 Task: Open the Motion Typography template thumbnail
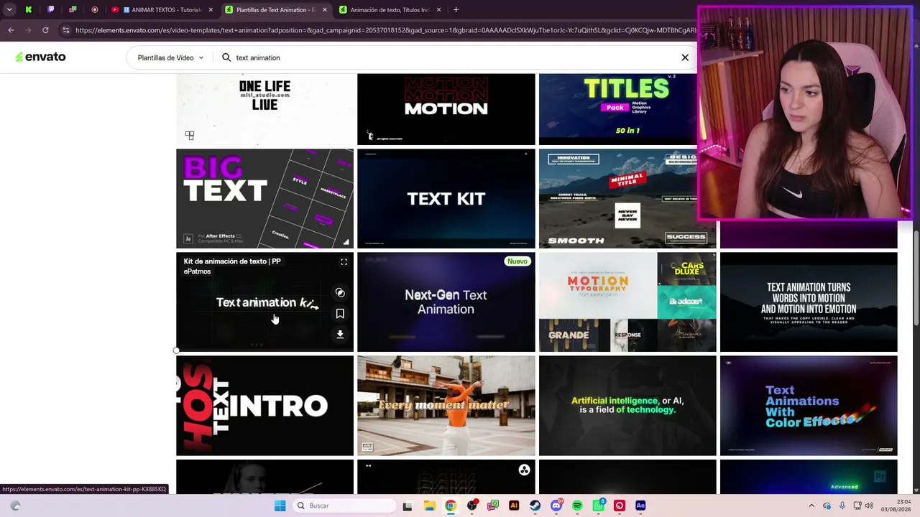tap(627, 302)
